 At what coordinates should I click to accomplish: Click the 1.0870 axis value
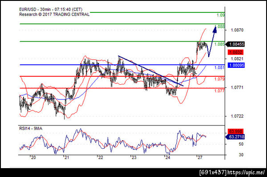(x=237, y=30)
